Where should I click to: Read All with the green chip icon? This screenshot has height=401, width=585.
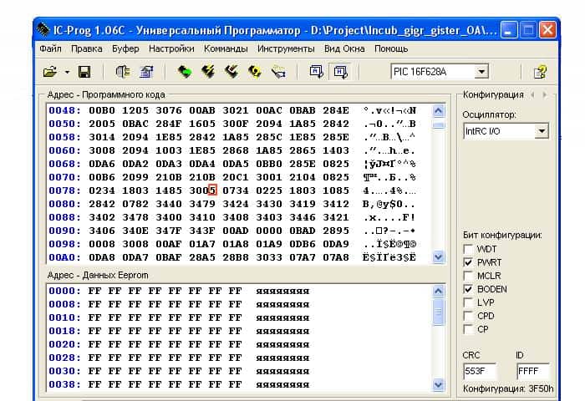pos(185,71)
